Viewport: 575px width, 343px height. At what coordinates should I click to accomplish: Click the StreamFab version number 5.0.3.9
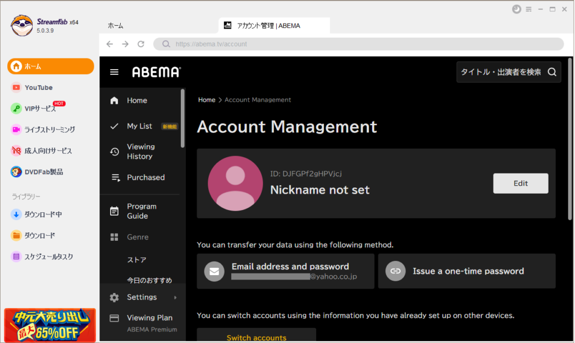click(45, 31)
